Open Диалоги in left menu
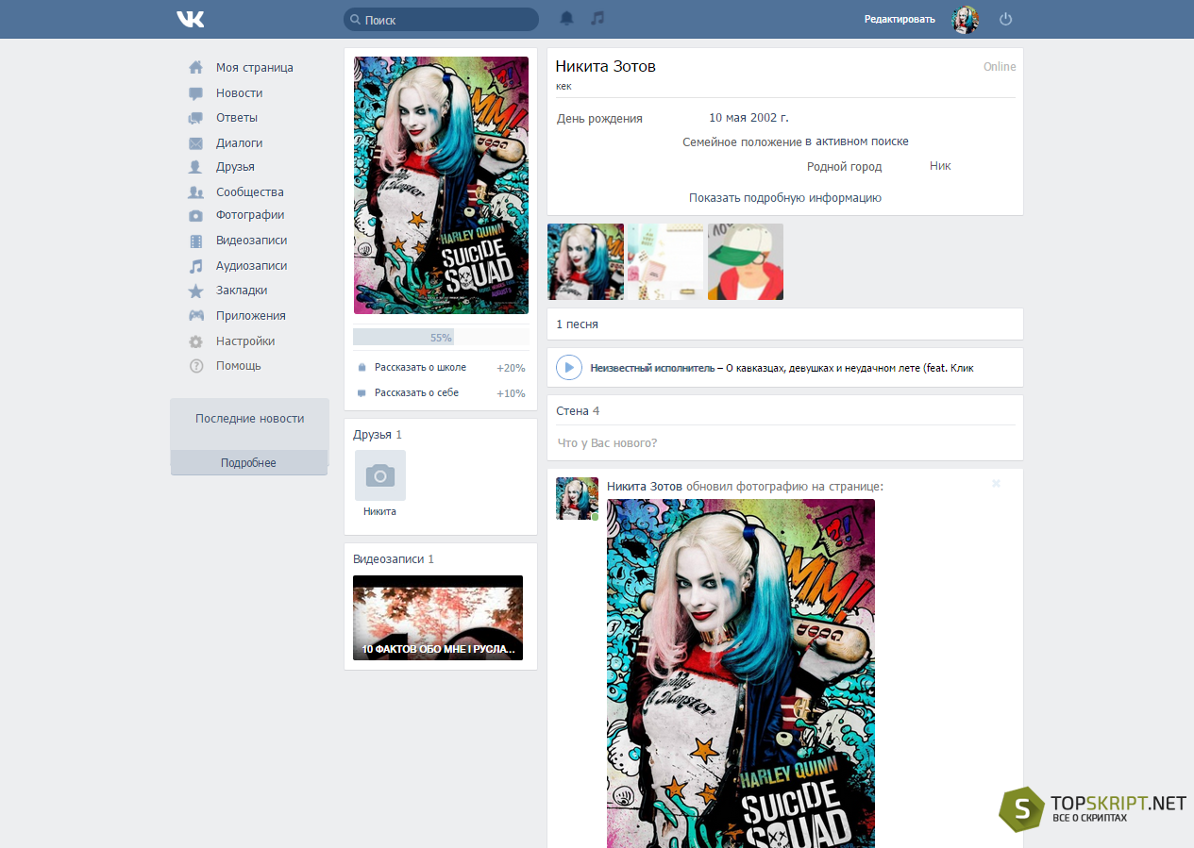Image resolution: width=1194 pixels, height=848 pixels. point(240,143)
